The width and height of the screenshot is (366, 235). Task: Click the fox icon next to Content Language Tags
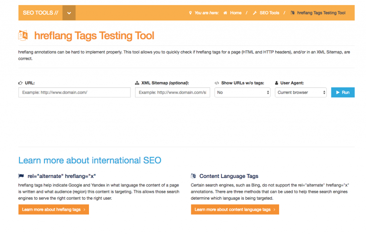coord(193,176)
